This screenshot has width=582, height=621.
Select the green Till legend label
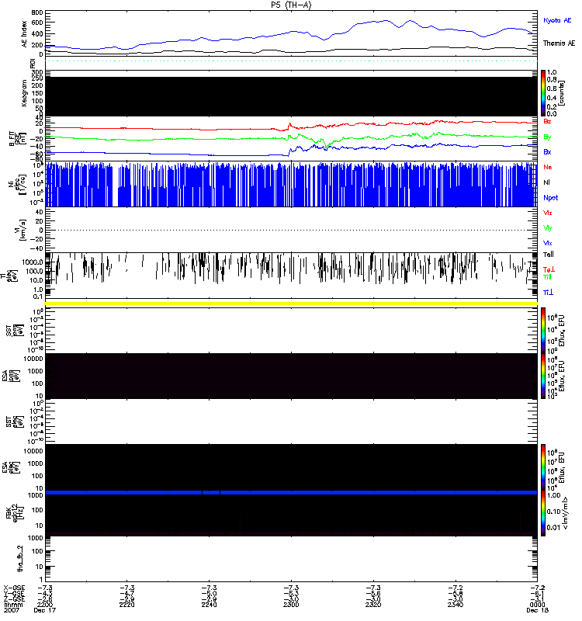pos(547,277)
